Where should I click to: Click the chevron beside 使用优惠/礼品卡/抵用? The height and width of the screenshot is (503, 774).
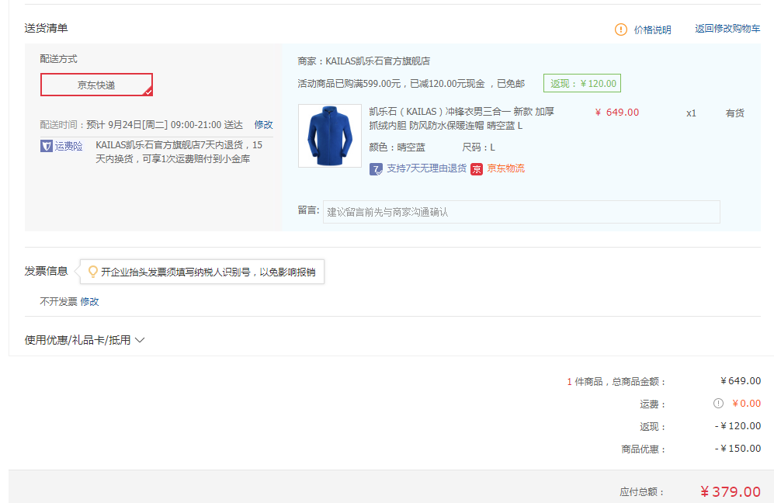[x=140, y=340]
